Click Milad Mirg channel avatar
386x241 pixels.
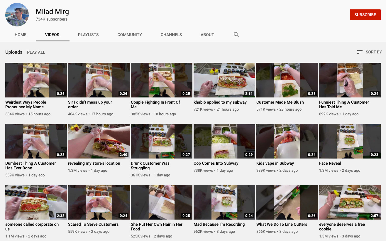point(17,15)
